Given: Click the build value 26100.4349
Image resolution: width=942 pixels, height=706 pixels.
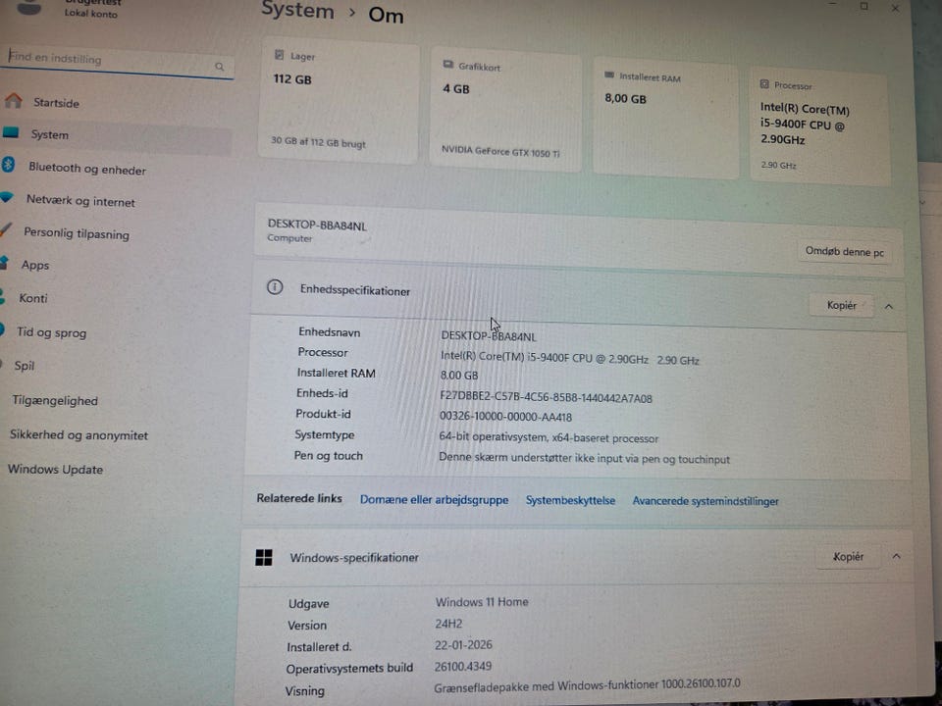Looking at the screenshot, I should (x=462, y=667).
